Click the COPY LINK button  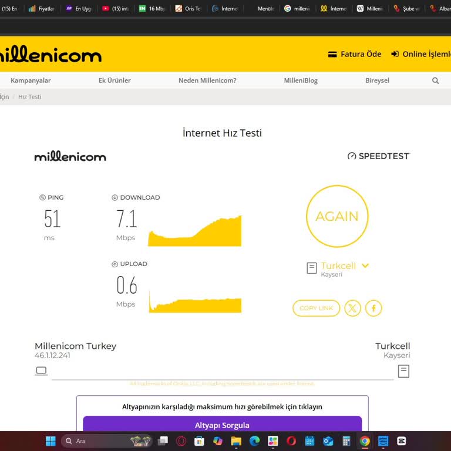click(316, 308)
